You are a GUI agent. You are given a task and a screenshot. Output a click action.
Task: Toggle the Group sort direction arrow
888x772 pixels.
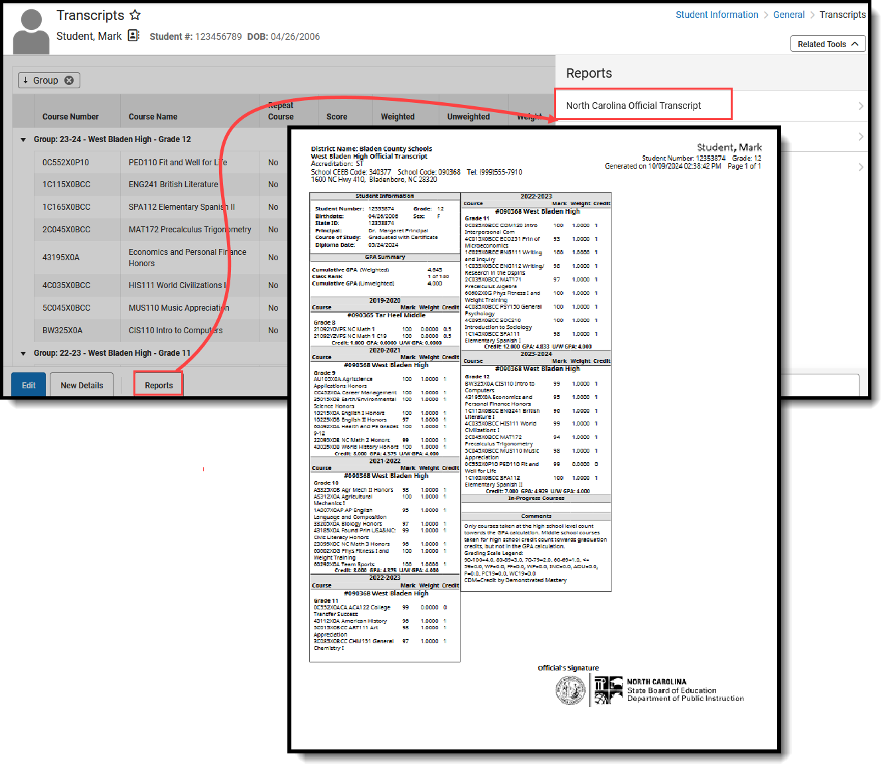point(26,80)
